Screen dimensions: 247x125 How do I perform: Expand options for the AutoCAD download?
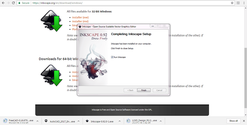[x=79, y=121]
